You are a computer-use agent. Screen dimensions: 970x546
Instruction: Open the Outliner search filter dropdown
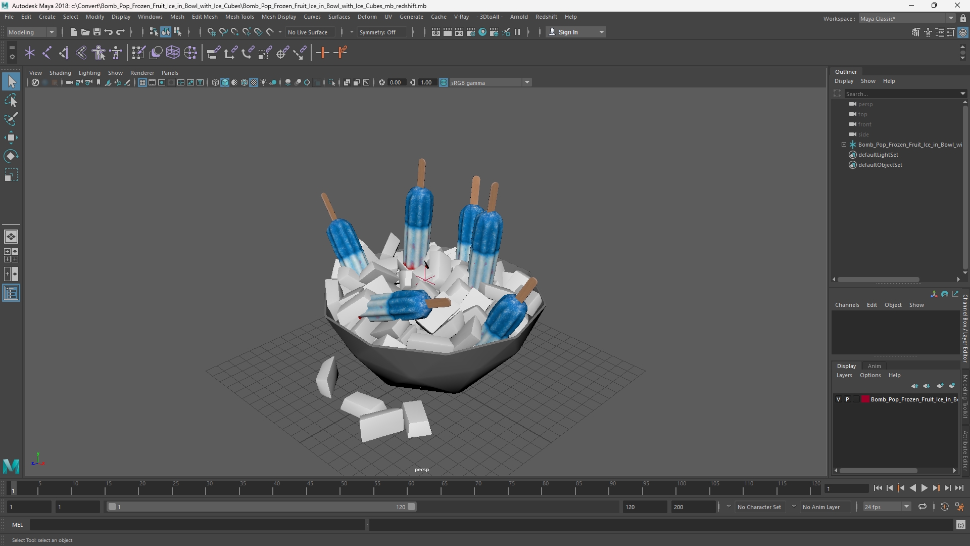point(962,94)
